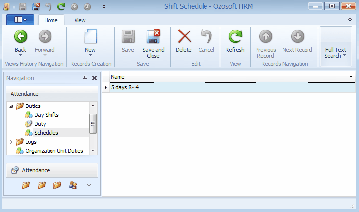Switch to the Home ribbon tab
This screenshot has height=212, width=359.
point(51,20)
